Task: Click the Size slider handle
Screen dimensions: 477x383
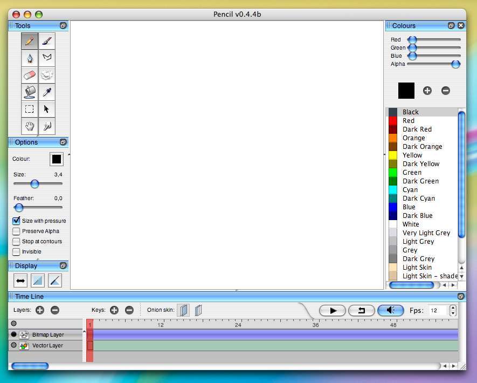Action: click(34, 183)
